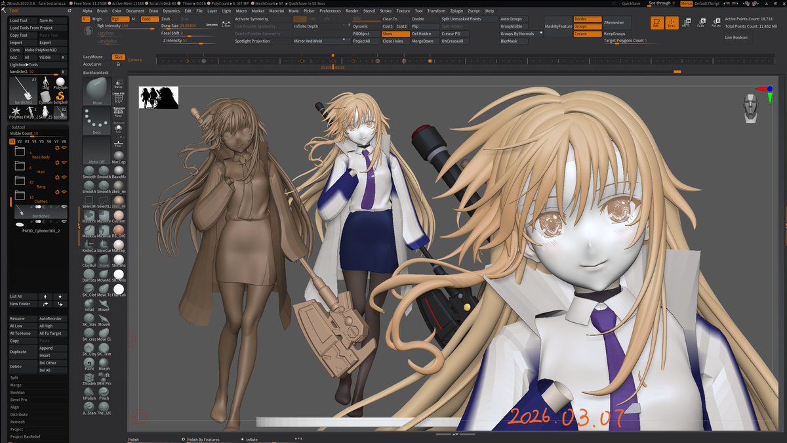
Task: Click the Duplicate subtool button
Action: click(x=22, y=352)
